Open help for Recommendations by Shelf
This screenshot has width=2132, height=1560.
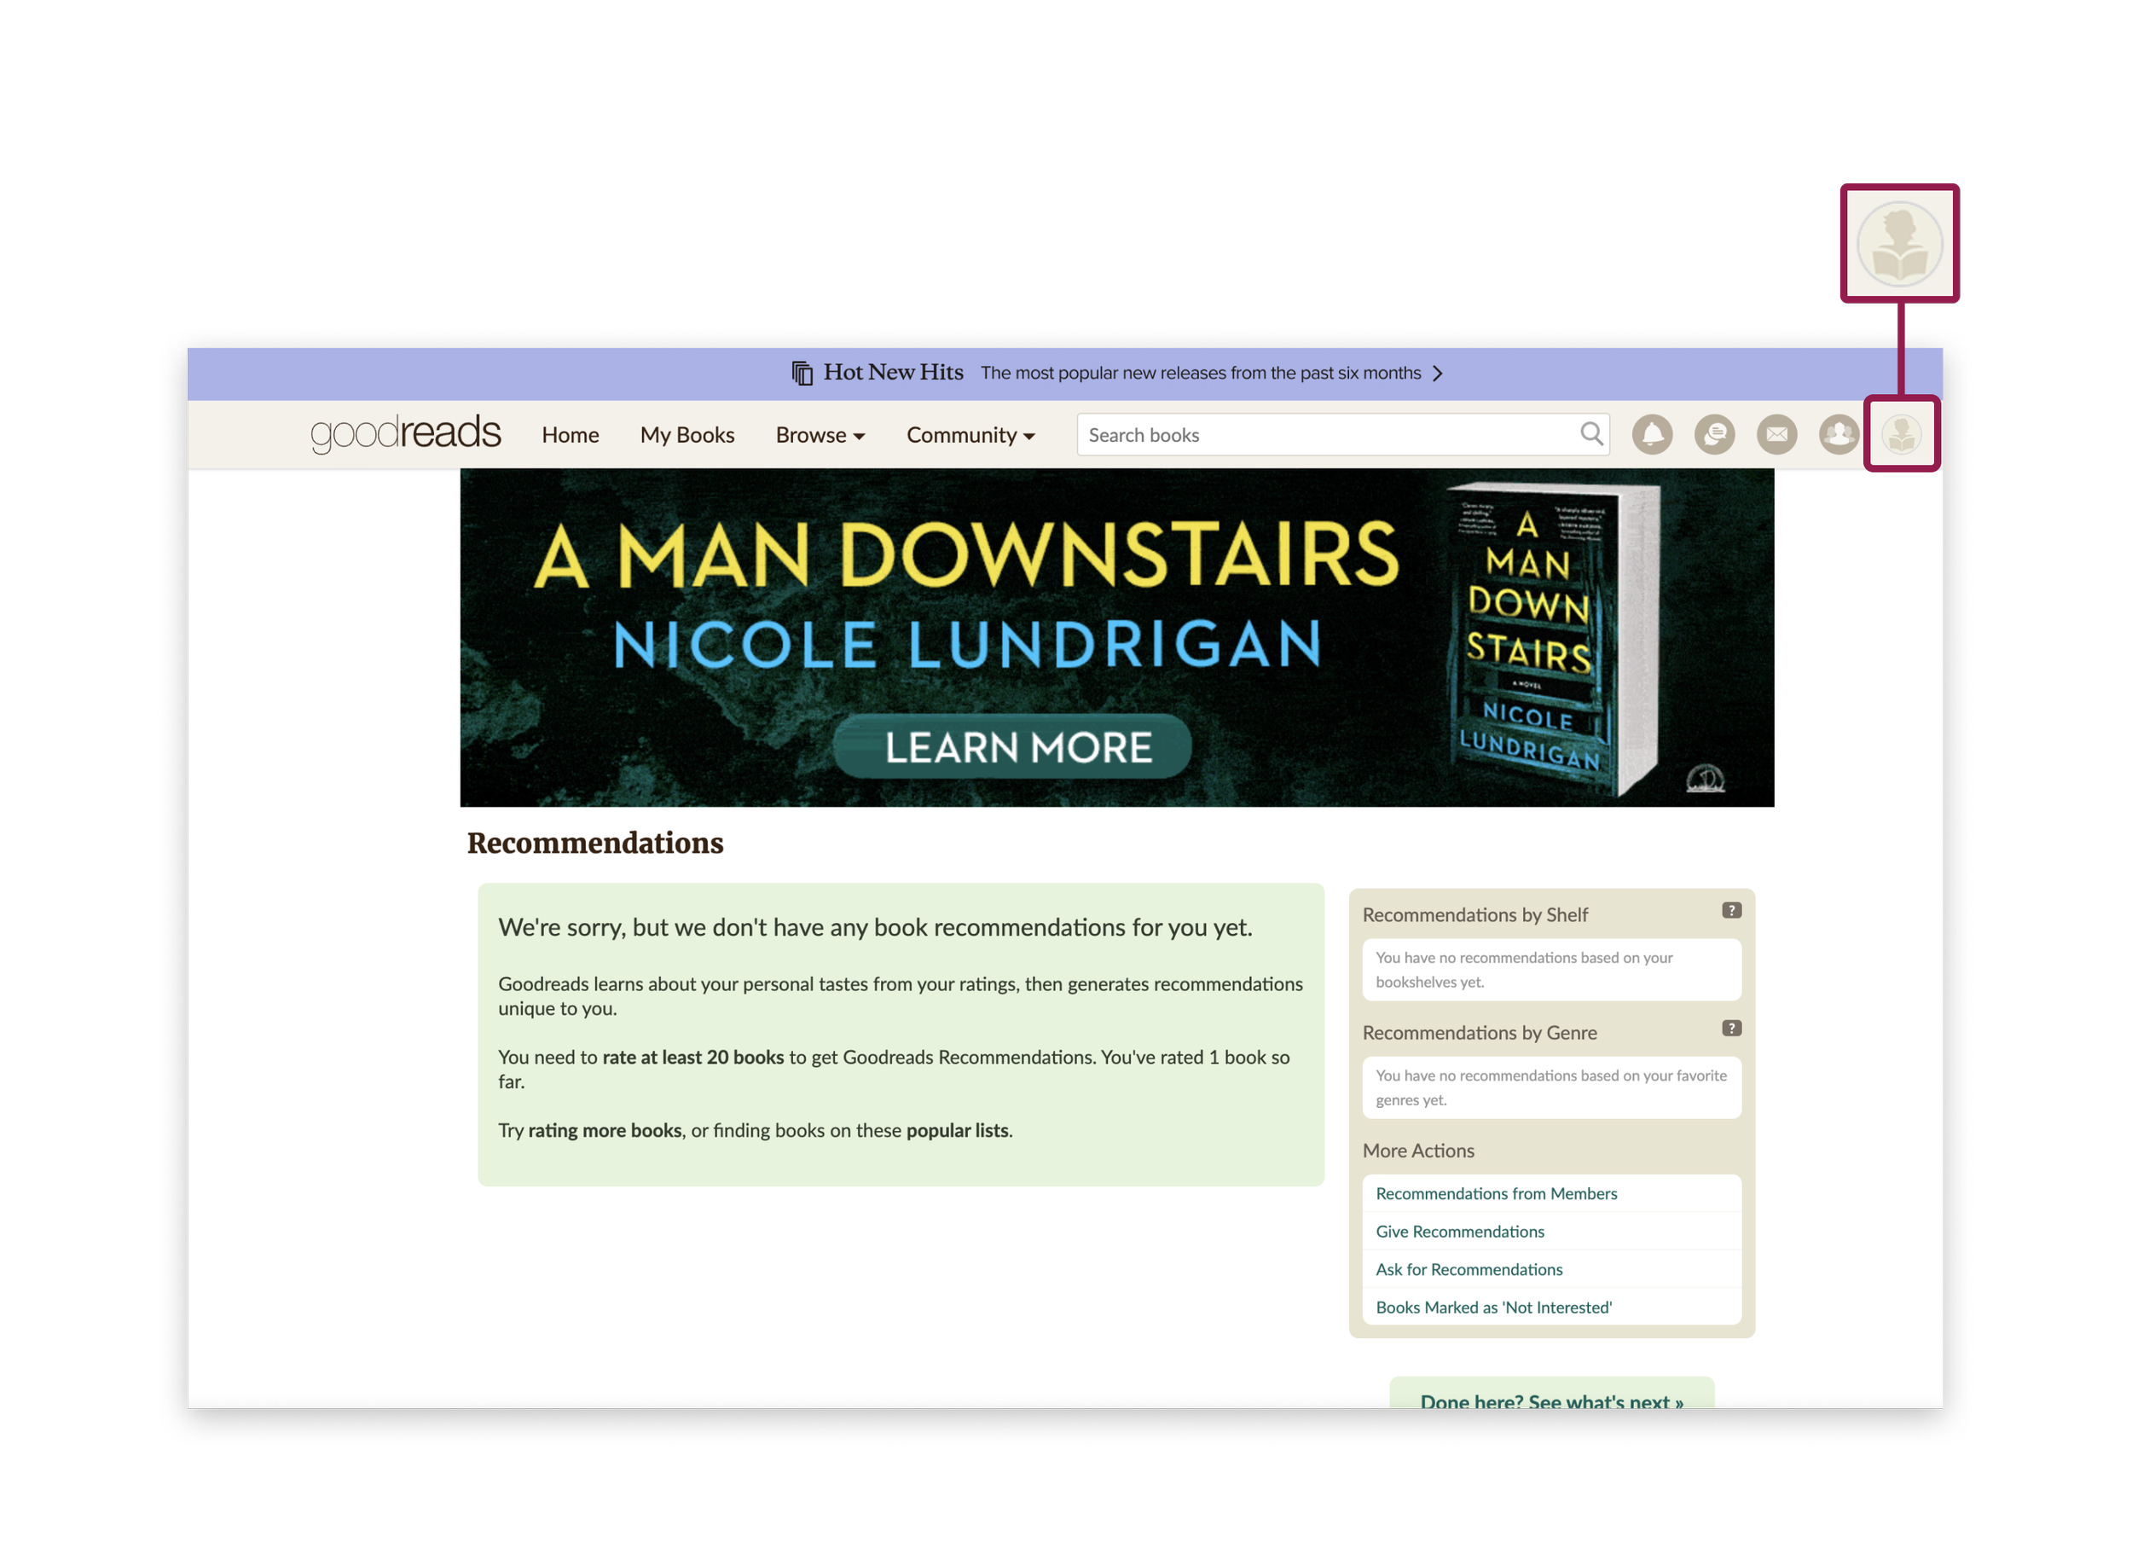pos(1730,910)
